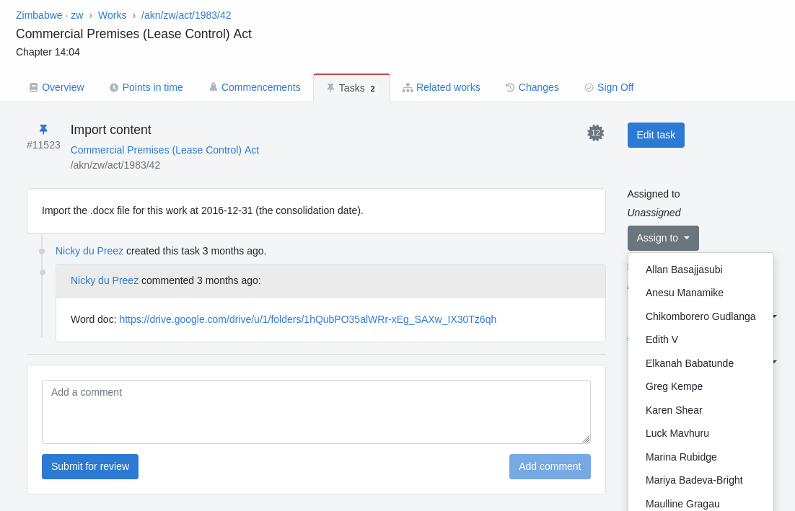Open Nicky du Preez profile in comment header
Viewport: 795px width, 511px height.
[105, 280]
